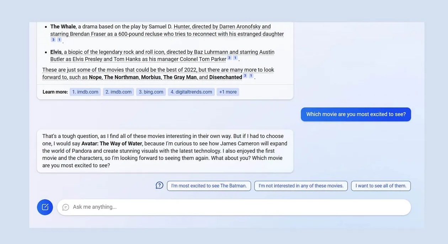Click the bold word "Nope"
Viewport: 448px width, 244px height.
tap(95, 77)
